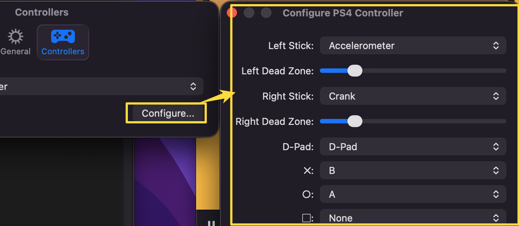Switch to the Controllers tab label
This screenshot has height=226, width=519.
click(63, 51)
